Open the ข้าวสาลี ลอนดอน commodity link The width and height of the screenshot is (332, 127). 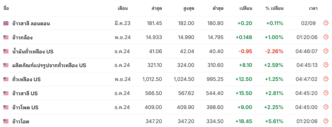pyautogui.click(x=31, y=24)
